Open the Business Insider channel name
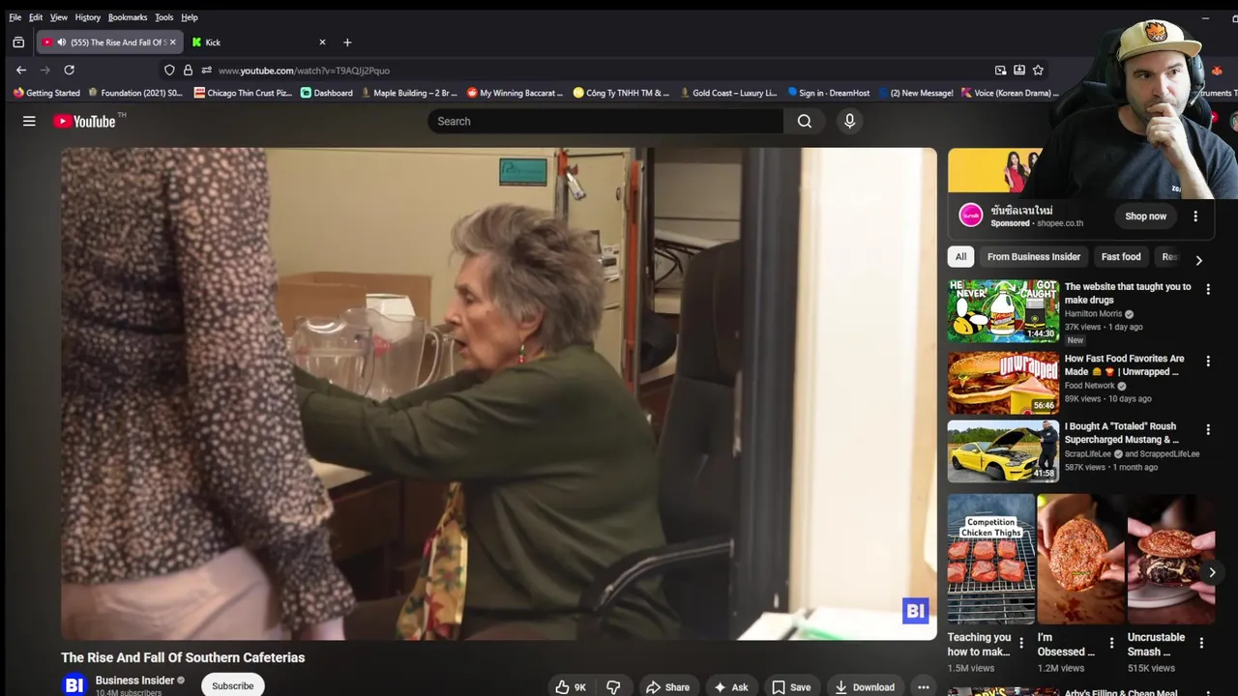Image resolution: width=1238 pixels, height=696 pixels. coord(134,681)
